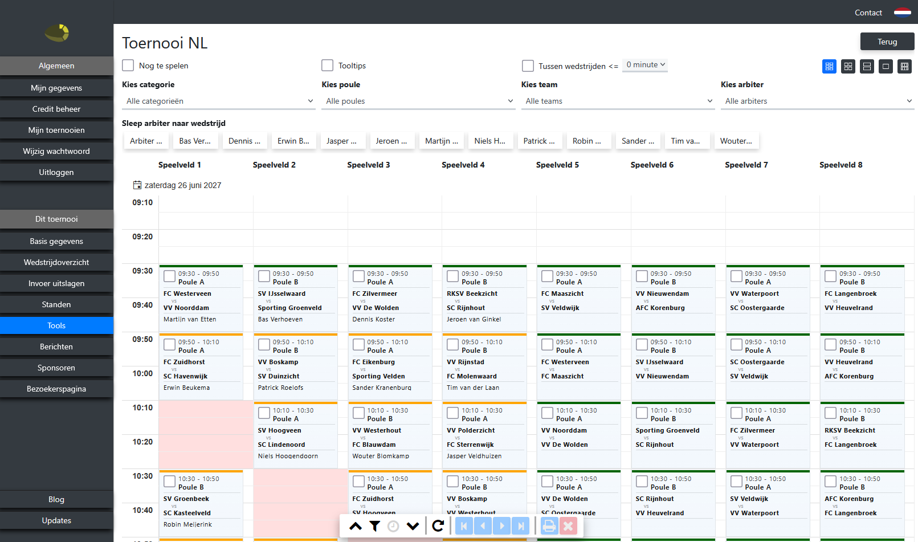Click the circular refresh arrow icon

[438, 526]
